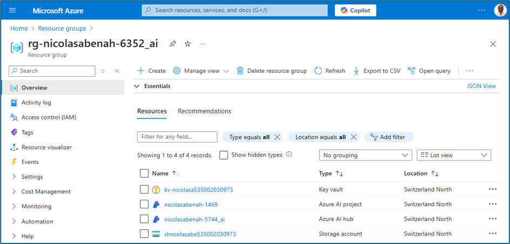The height and width of the screenshot is (244, 510).
Task: Select kv-nicolasa535002030973 row checkbox
Action: coord(144,189)
